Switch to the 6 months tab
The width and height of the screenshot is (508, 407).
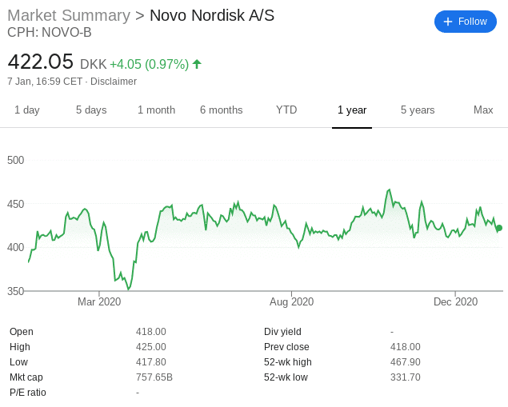coord(222,110)
